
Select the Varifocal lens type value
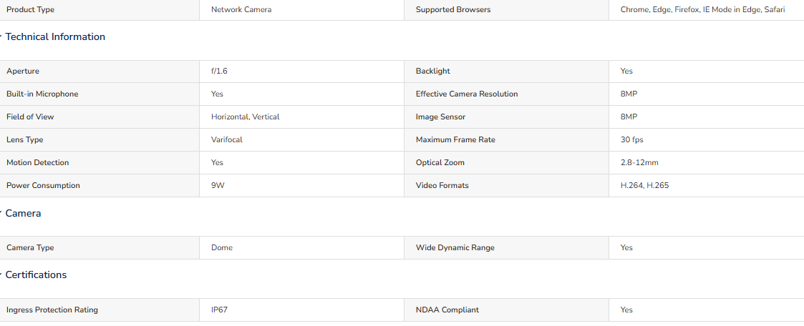coord(227,139)
